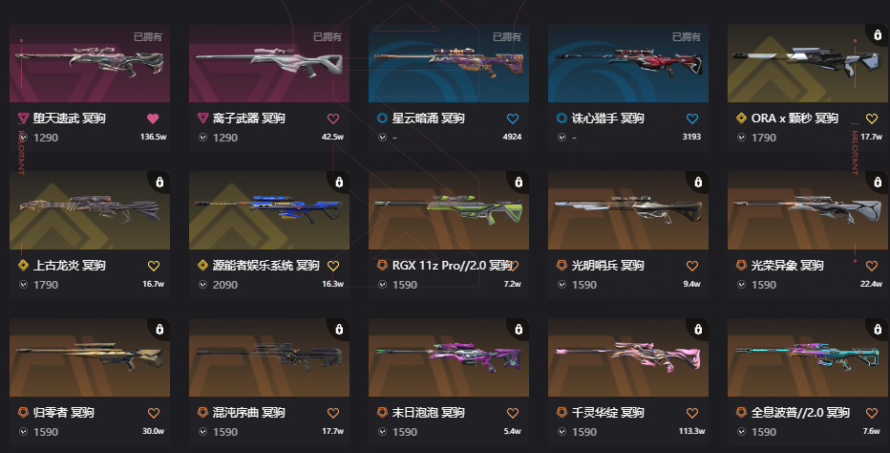Open the 堕天逮武 冥驹 skin thumbnail
The image size is (890, 453).
(90, 63)
